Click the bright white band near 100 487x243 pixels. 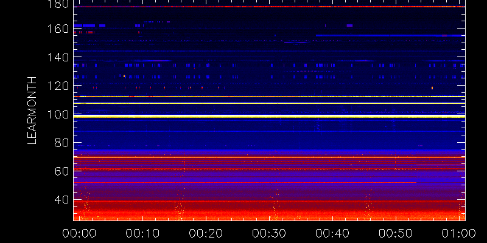click(269, 116)
